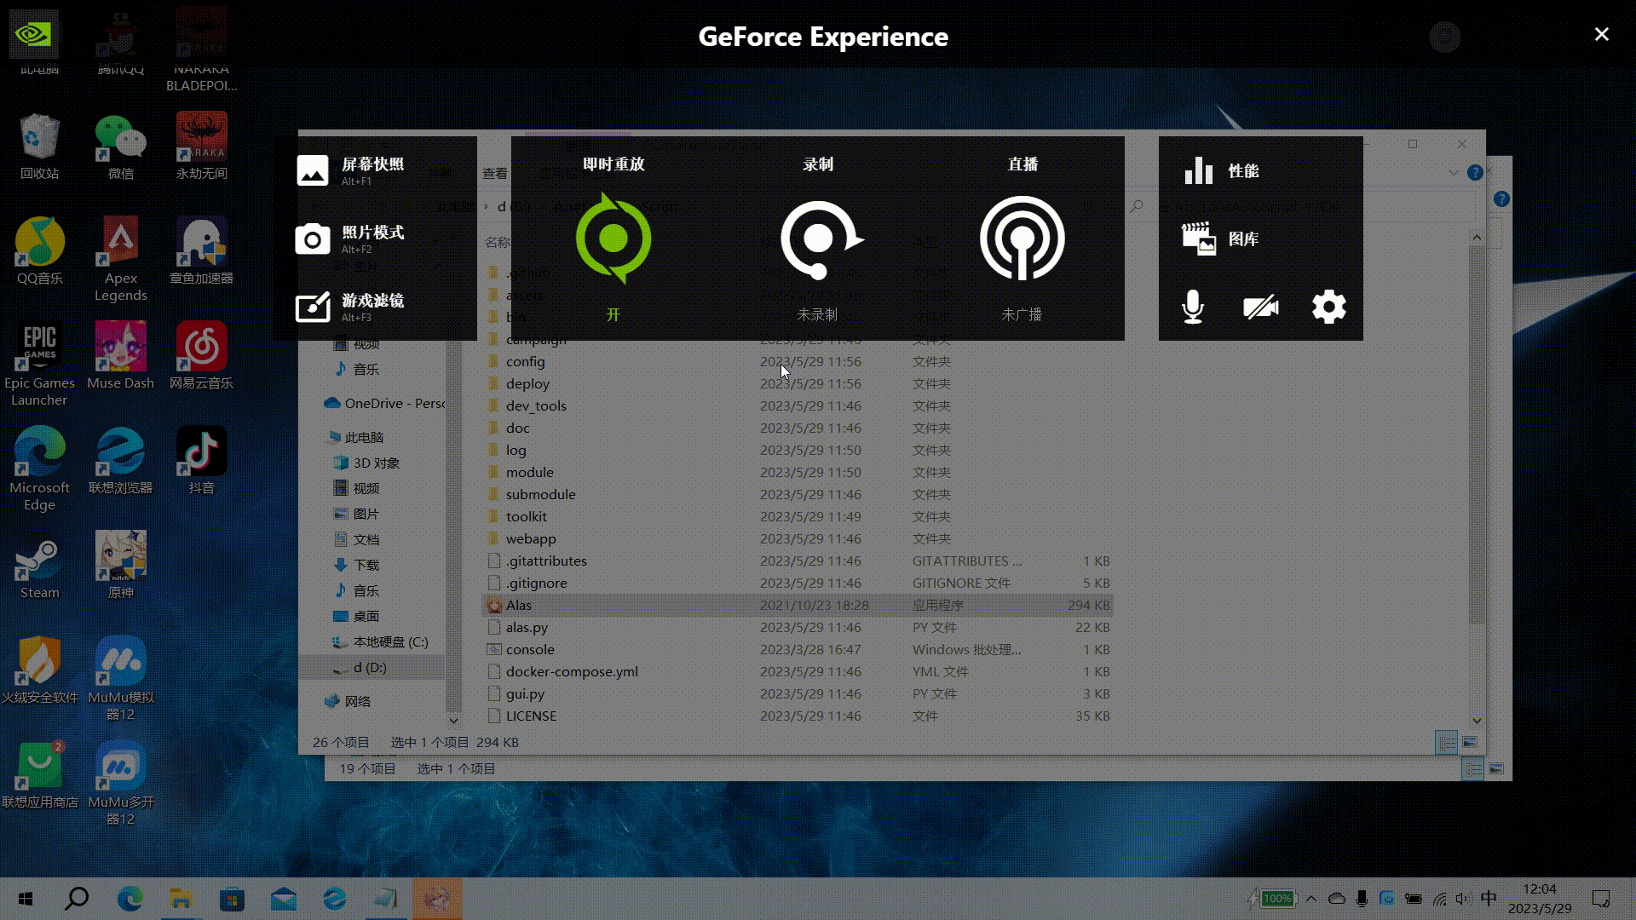Select the config folder

tap(798, 361)
